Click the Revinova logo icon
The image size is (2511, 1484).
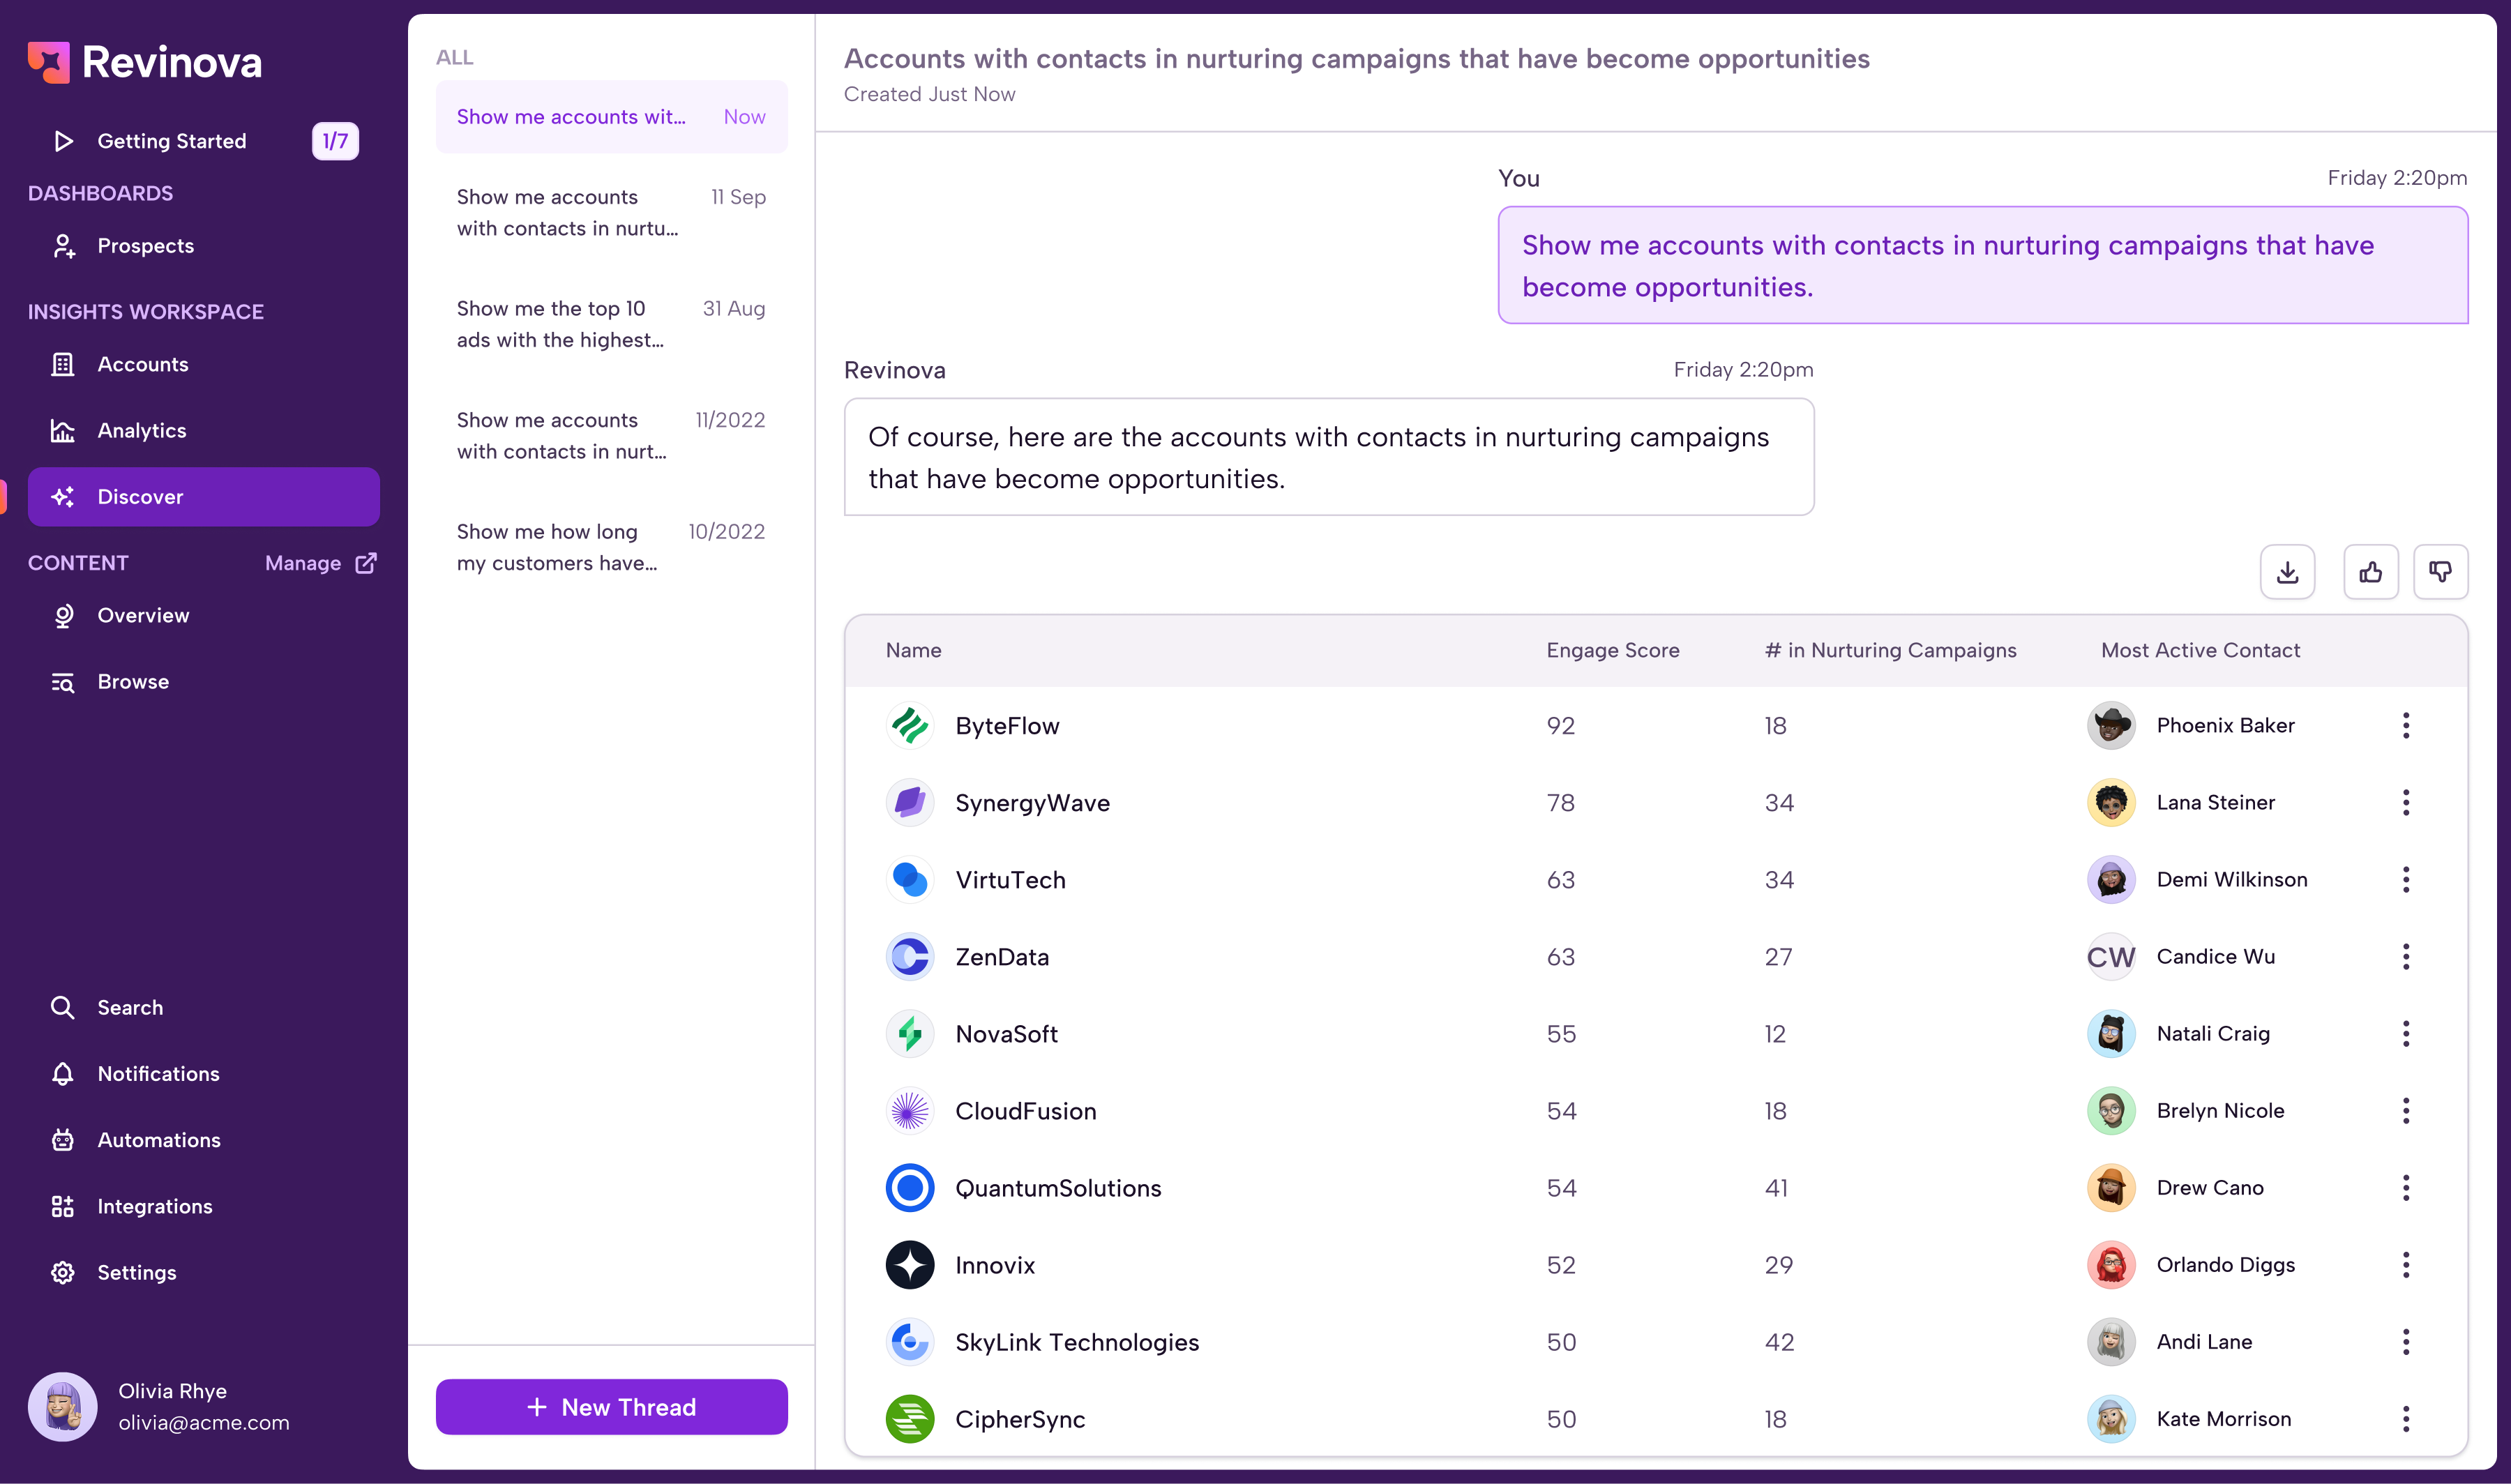[x=48, y=62]
